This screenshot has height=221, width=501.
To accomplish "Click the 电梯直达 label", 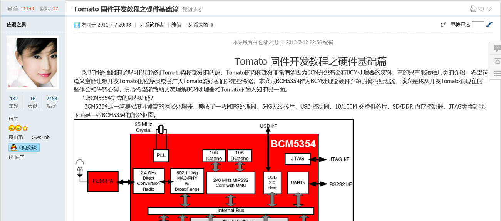I will (x=460, y=24).
